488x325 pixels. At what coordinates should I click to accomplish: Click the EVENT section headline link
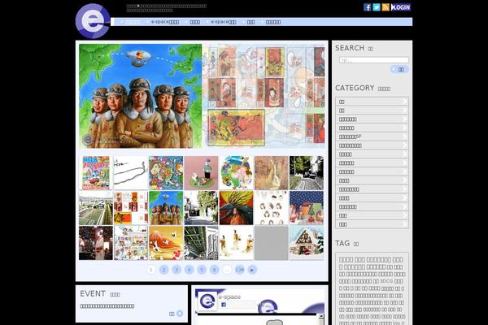pyautogui.click(x=107, y=306)
